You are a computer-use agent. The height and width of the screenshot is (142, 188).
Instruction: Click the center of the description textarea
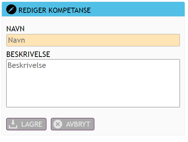point(93,83)
